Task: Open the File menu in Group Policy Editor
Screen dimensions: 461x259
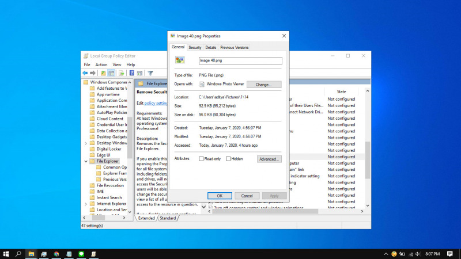Action: 87,64
